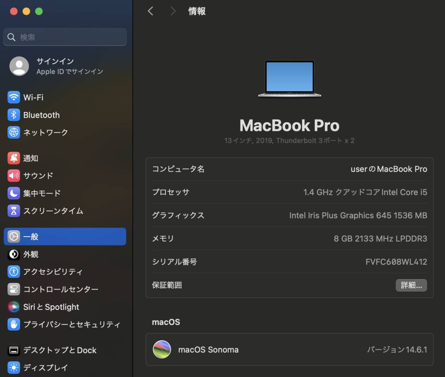Select the サウンド label in the sidebar
Image resolution: width=445 pixels, height=377 pixels.
tap(38, 176)
